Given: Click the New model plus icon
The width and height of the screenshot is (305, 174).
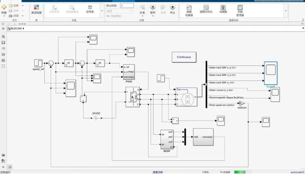Looking at the screenshot, I should pyautogui.click(x=4, y=7).
